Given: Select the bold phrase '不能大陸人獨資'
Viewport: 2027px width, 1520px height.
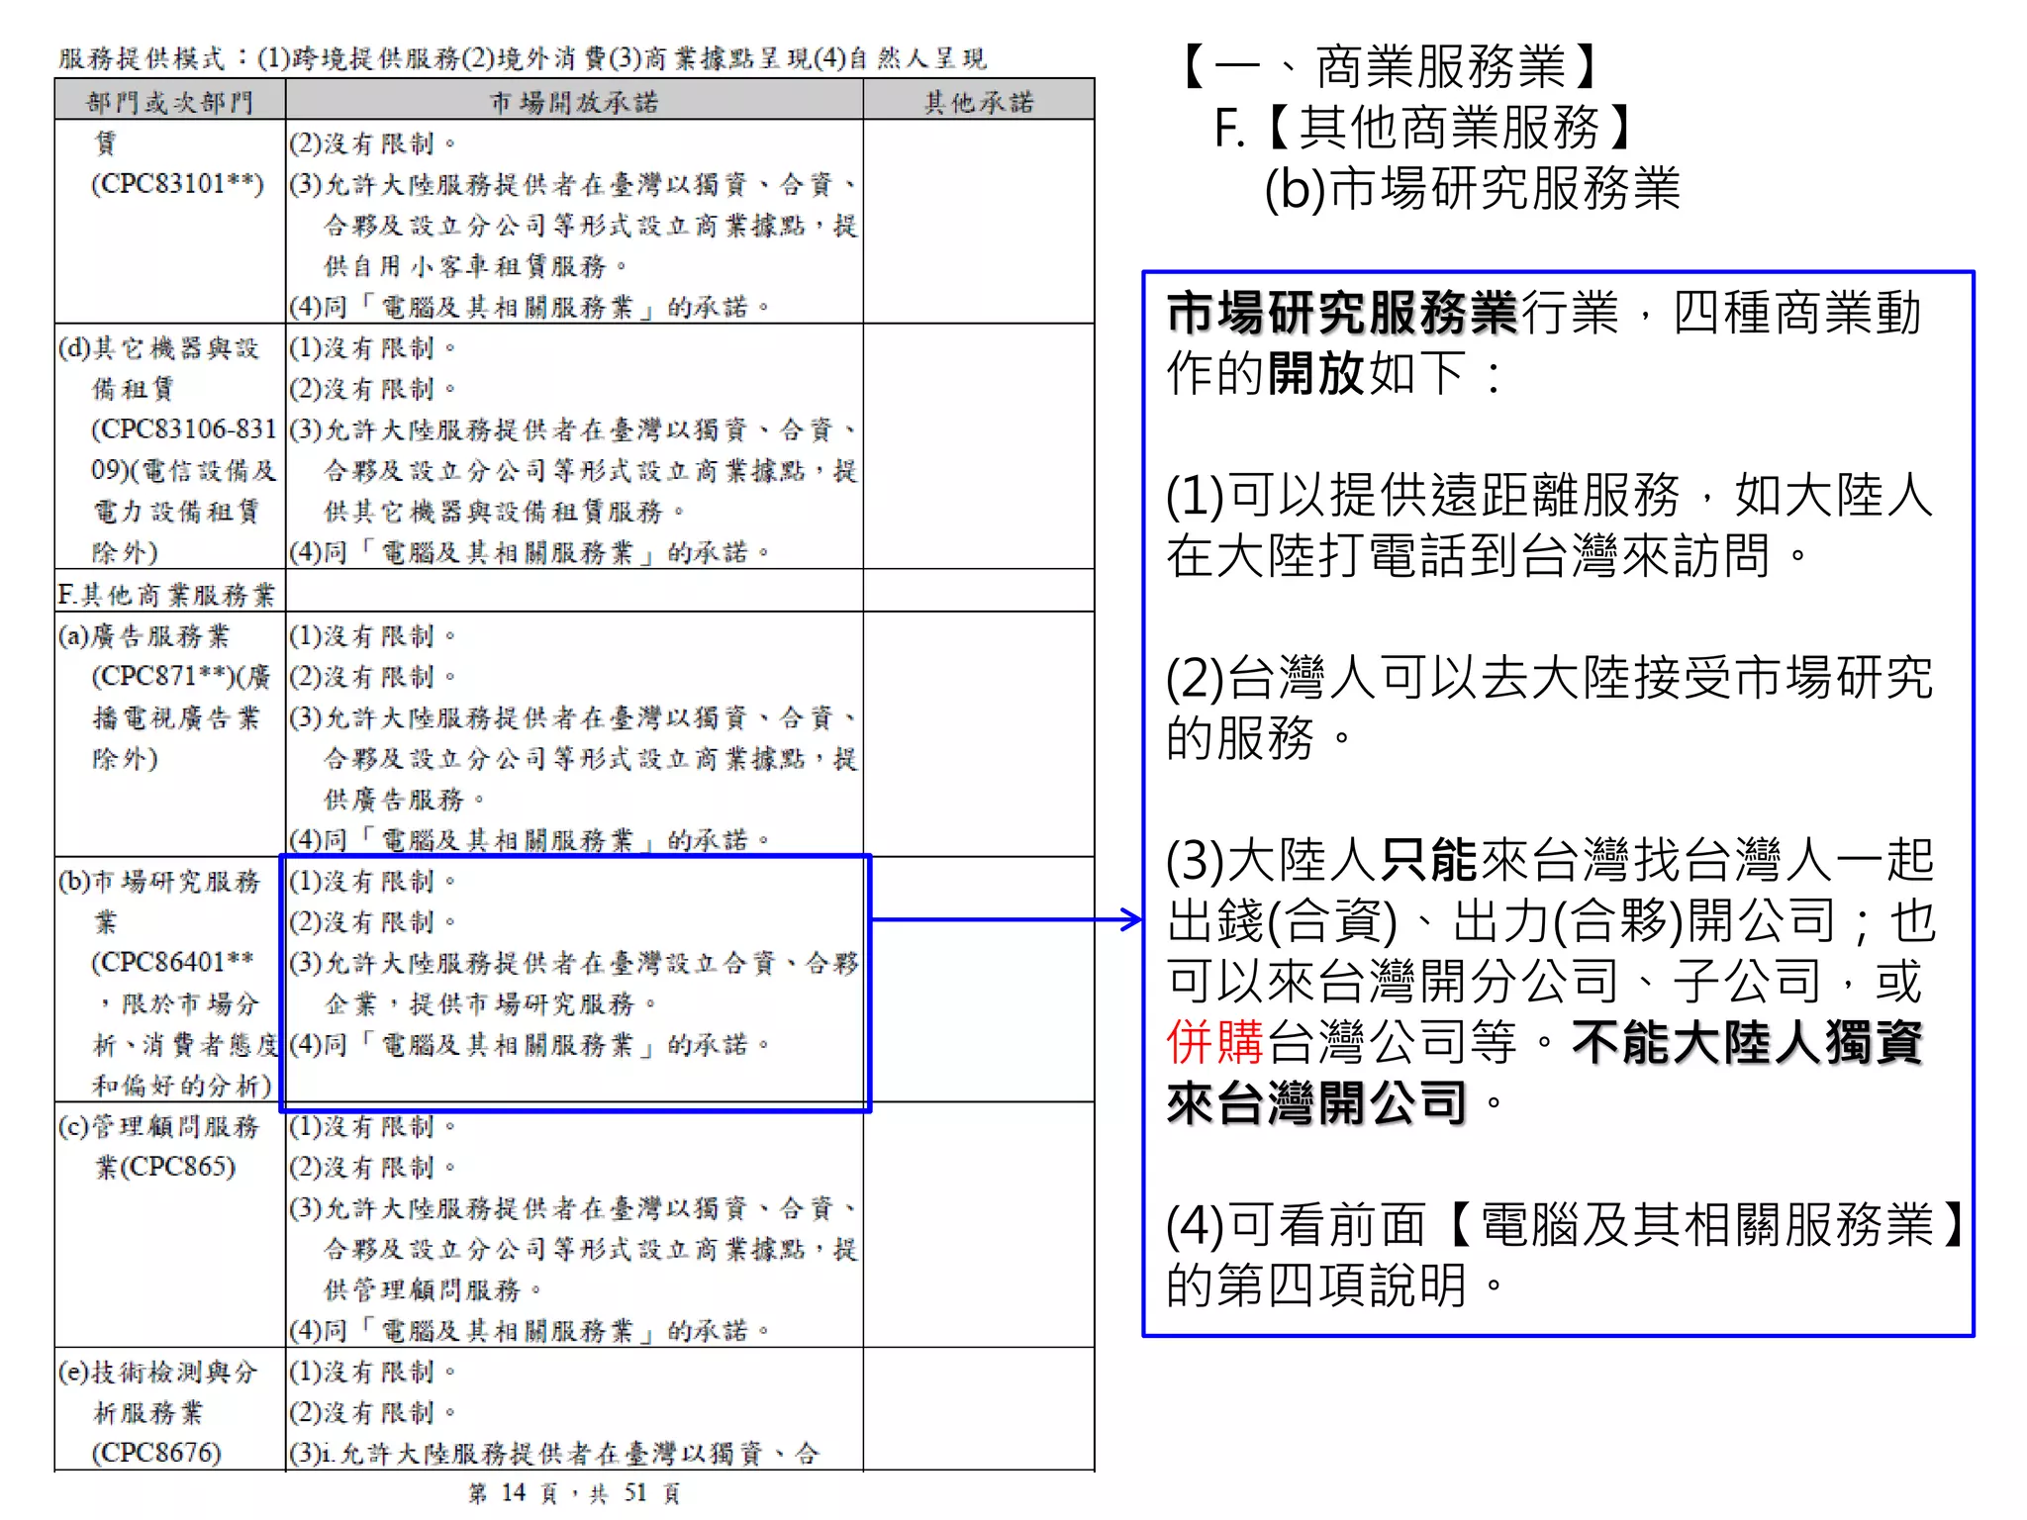Looking at the screenshot, I should pos(1747,1042).
